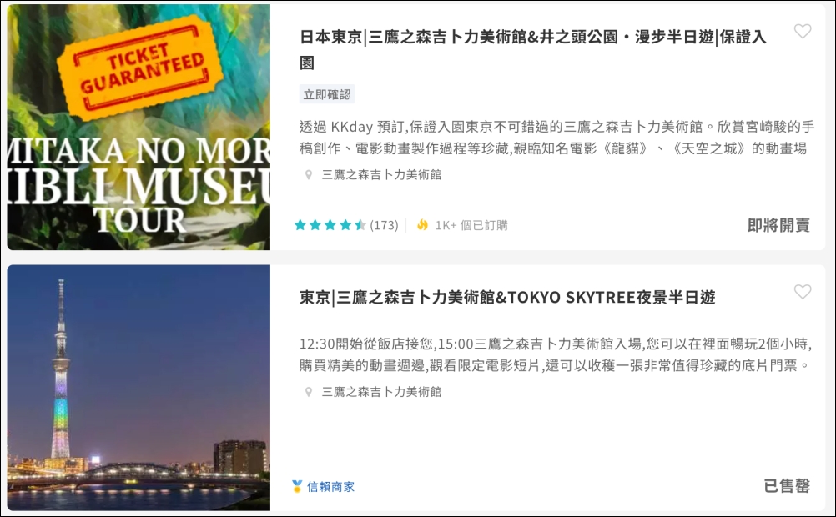
Task: Click the description starting with 透過 KKday 預訂
Action: pyautogui.click(x=556, y=138)
